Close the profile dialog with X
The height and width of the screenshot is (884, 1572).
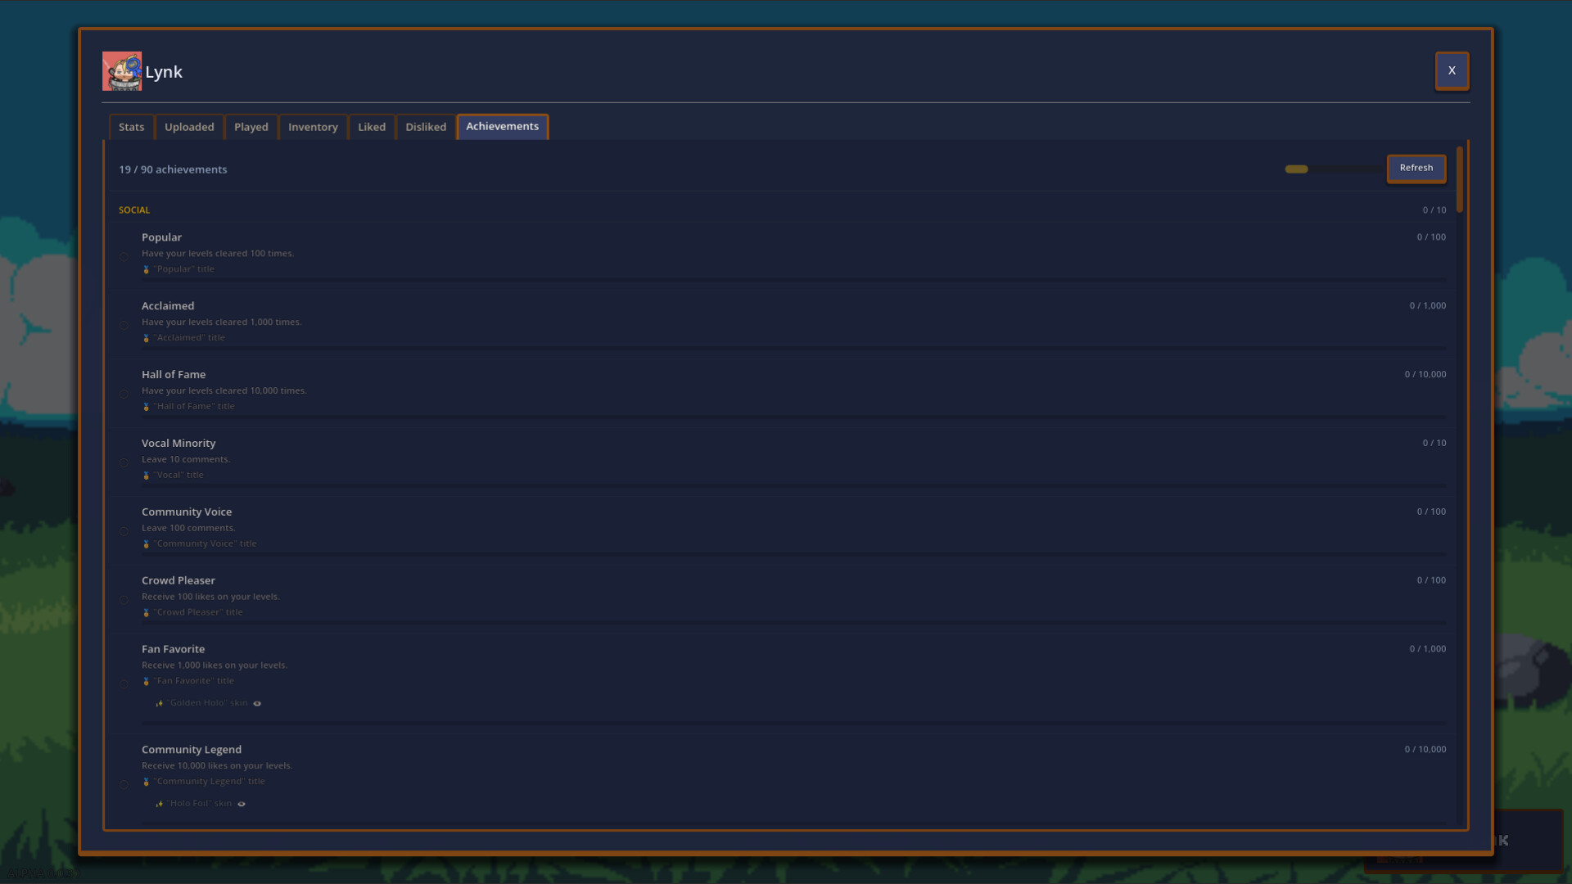[x=1451, y=70]
